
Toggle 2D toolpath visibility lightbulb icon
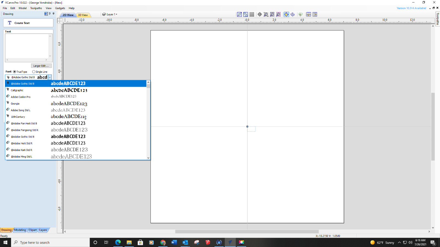(x=286, y=14)
